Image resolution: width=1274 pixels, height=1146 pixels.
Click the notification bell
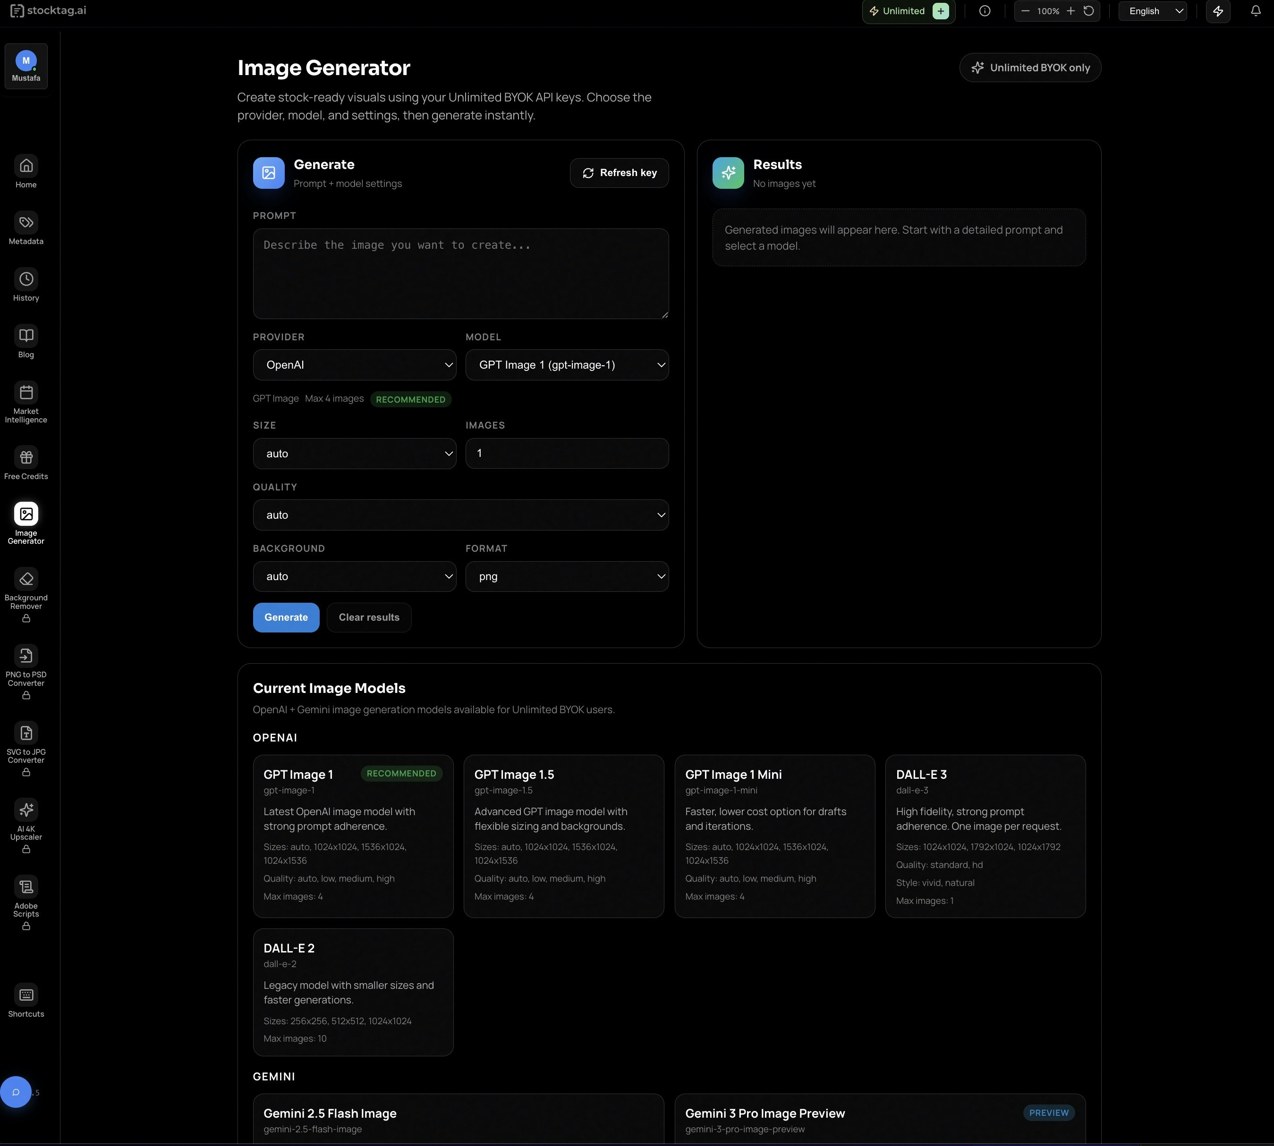tap(1255, 11)
